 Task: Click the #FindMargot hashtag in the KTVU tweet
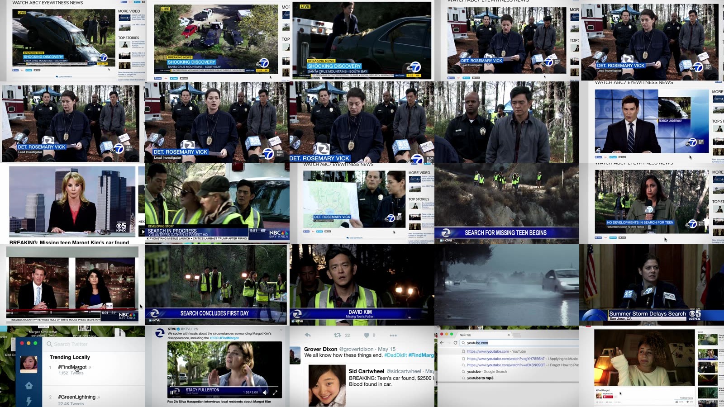point(229,338)
